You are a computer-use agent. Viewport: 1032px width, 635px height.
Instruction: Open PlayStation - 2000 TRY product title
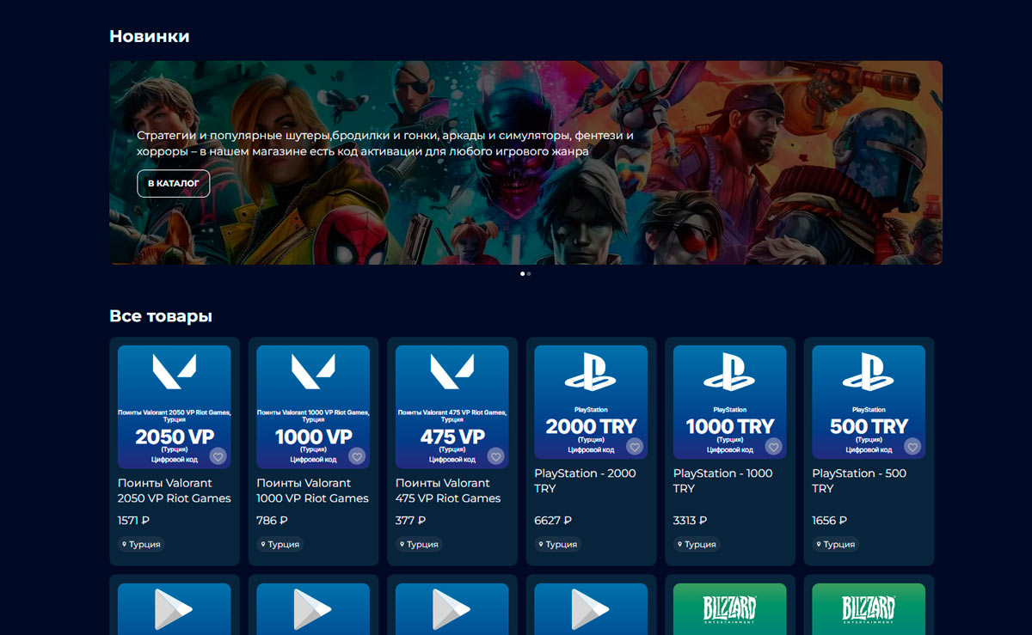tap(585, 481)
